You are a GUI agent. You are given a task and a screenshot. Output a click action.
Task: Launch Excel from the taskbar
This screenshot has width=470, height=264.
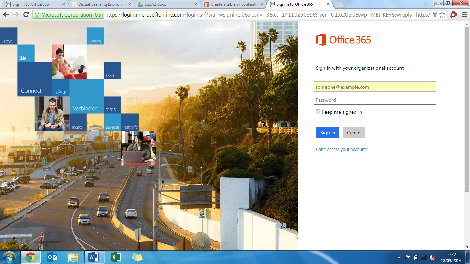(x=116, y=257)
